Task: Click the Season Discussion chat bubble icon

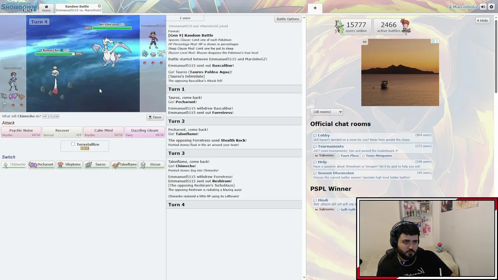Action: (x=316, y=173)
